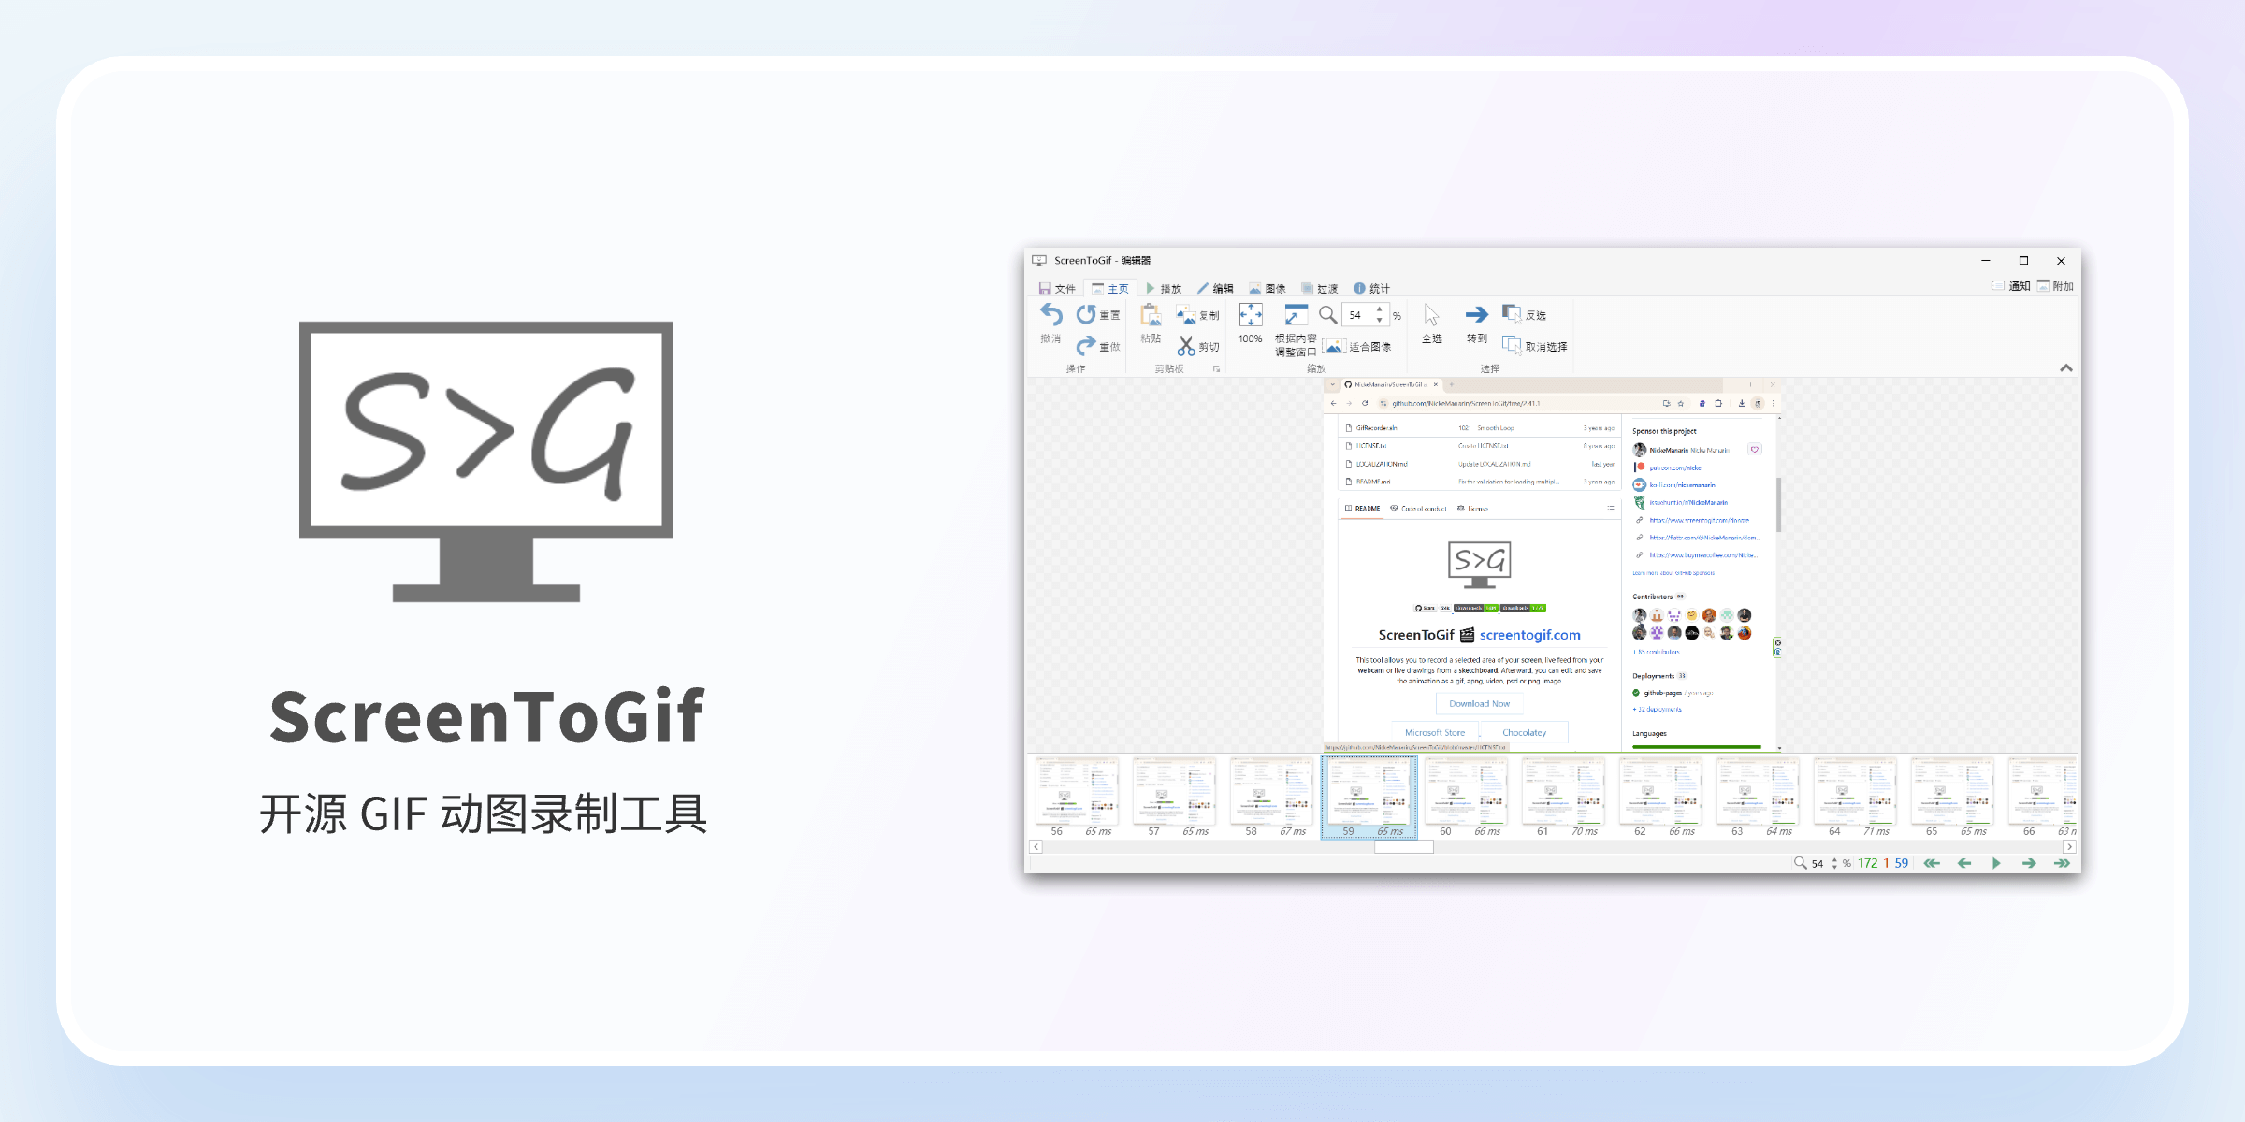The width and height of the screenshot is (2245, 1122).
Task: Click Chocolatey link in preview
Action: pyautogui.click(x=1524, y=733)
